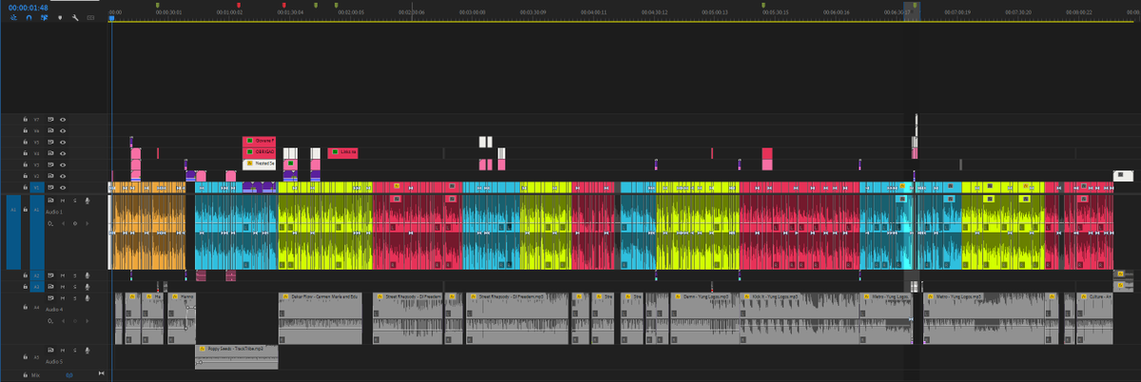
Task: Add keyframe on Audio 4 track
Action: click(74, 320)
